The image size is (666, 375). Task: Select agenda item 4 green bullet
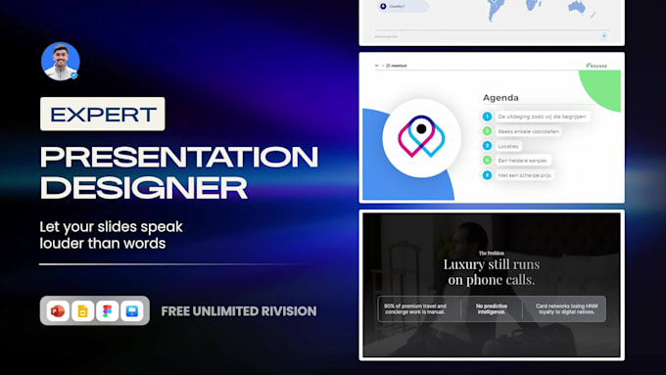tap(487, 161)
